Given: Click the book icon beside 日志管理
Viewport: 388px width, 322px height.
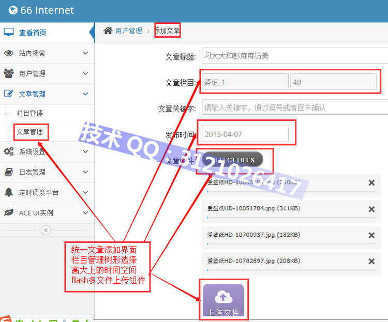Looking at the screenshot, I should pyautogui.click(x=9, y=172).
